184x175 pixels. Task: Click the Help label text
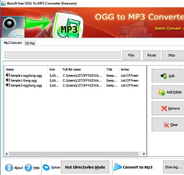pos(36,168)
